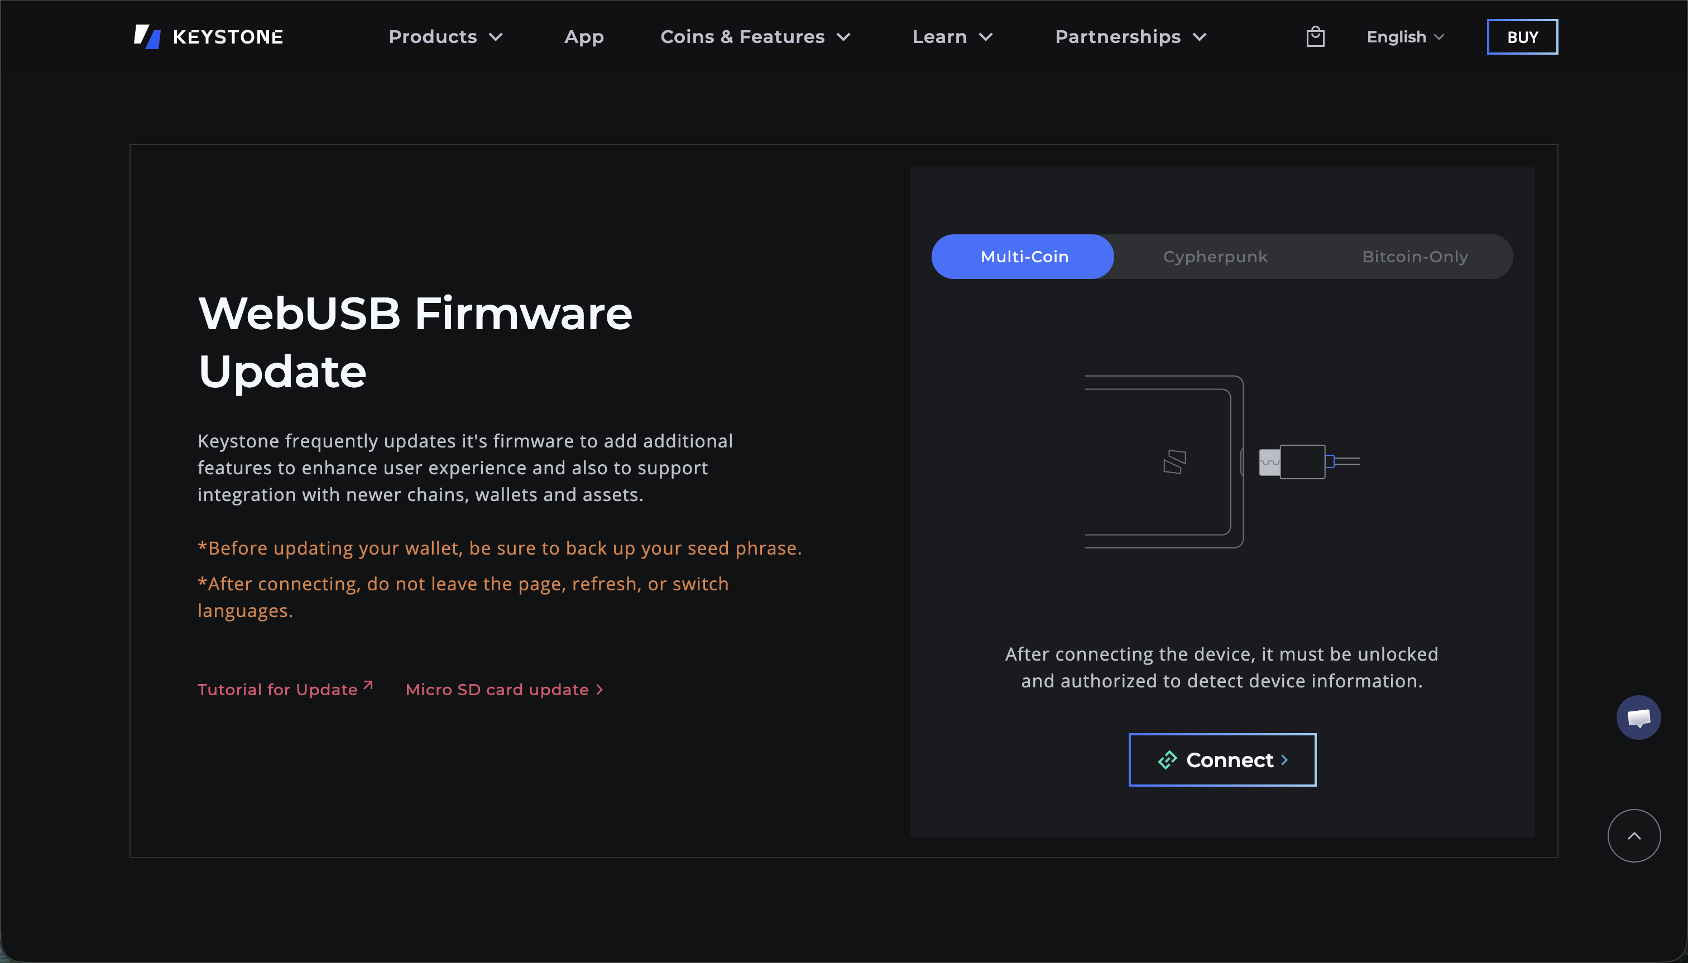Click the device unlock instruction text

[1221, 667]
